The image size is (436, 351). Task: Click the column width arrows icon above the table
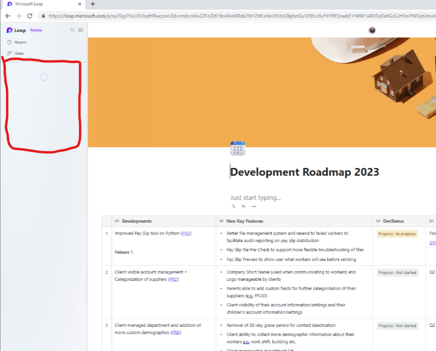(254, 206)
